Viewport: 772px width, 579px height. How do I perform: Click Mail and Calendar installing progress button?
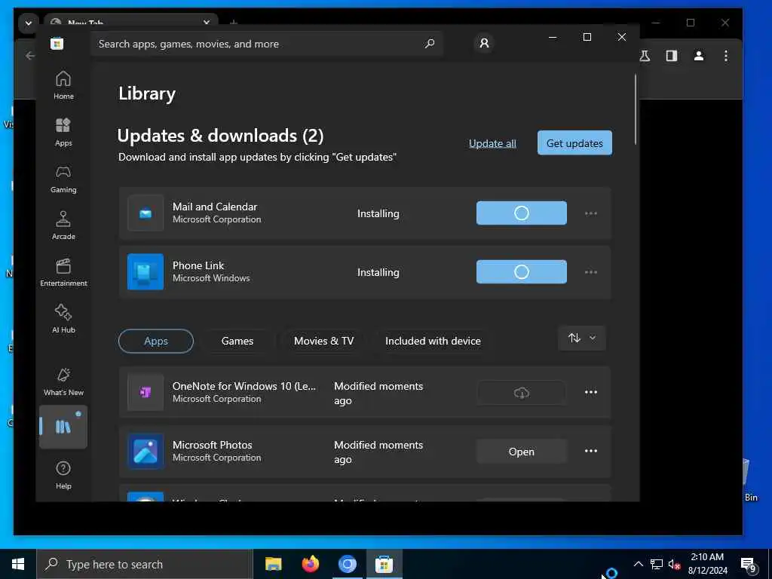tap(522, 213)
